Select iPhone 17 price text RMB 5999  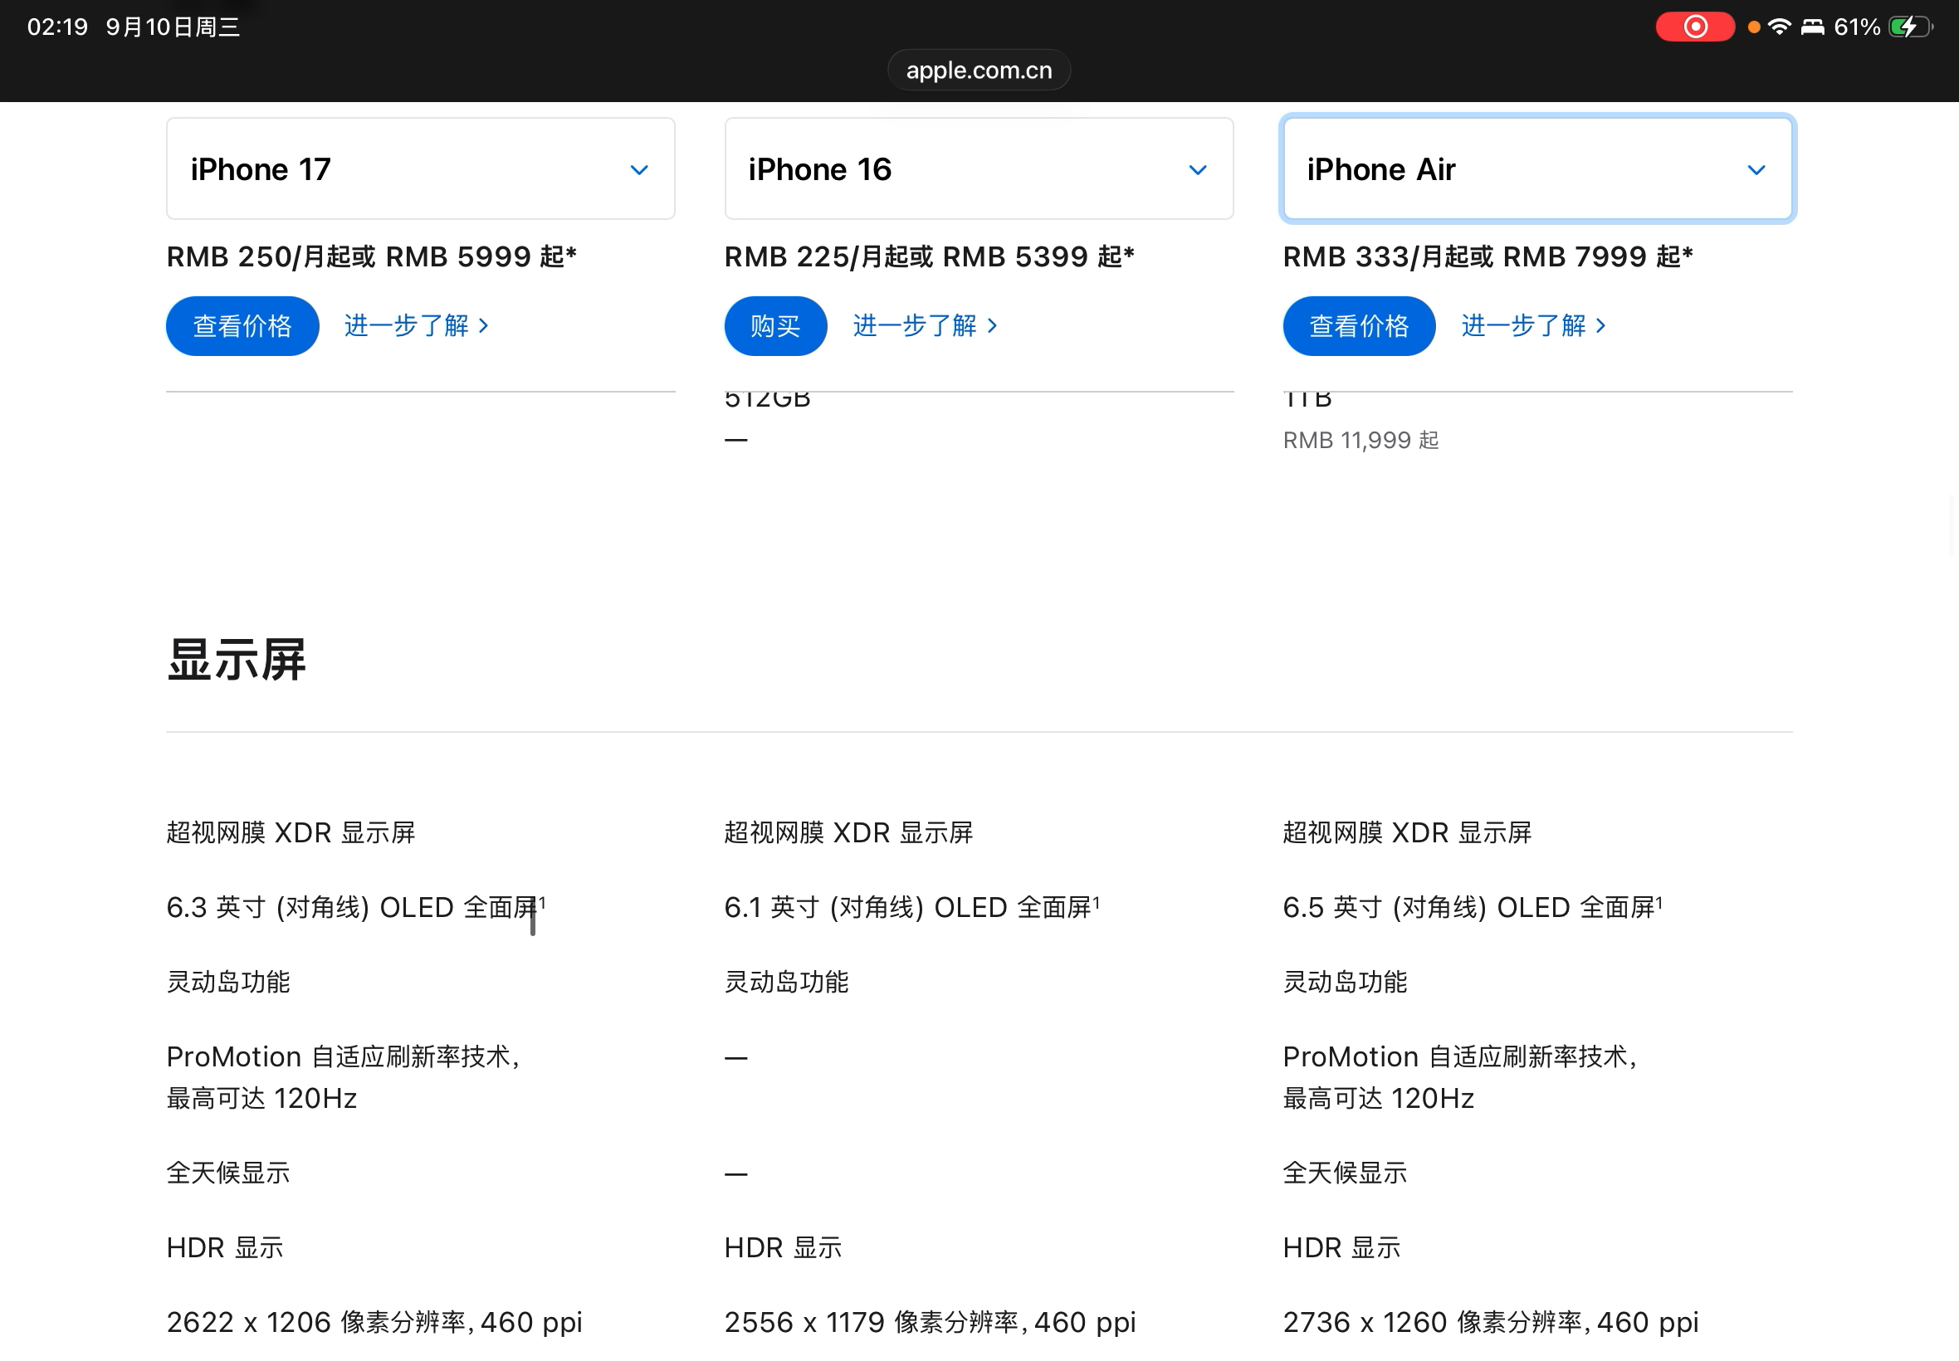point(458,256)
